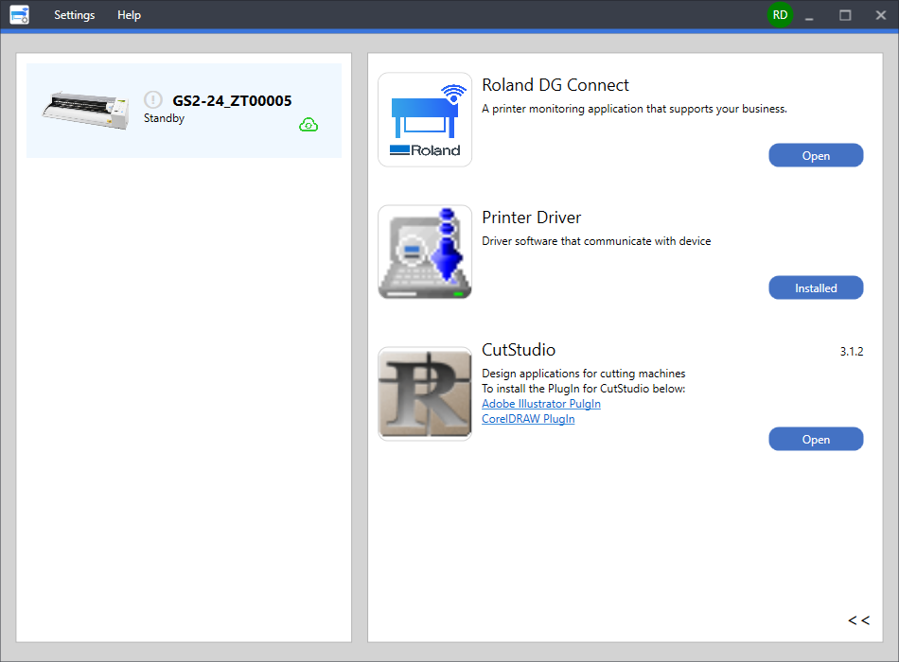Select the GS2-24_ZT00005 device thumbnail
899x662 pixels.
(x=85, y=110)
